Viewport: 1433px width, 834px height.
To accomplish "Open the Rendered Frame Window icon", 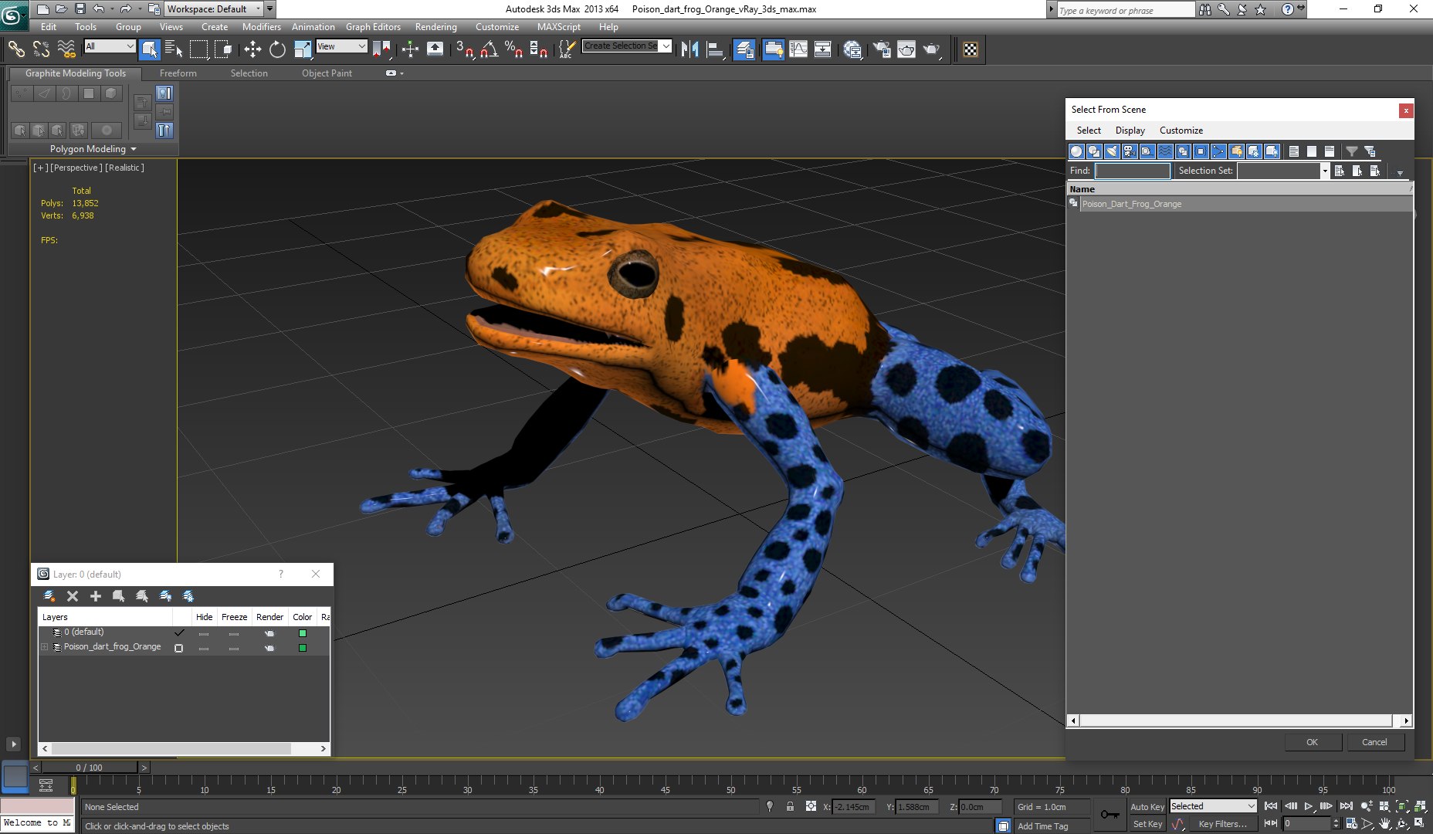I will (x=906, y=49).
